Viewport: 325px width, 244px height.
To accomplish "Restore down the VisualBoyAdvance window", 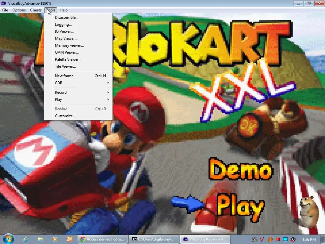I will 308,3.
